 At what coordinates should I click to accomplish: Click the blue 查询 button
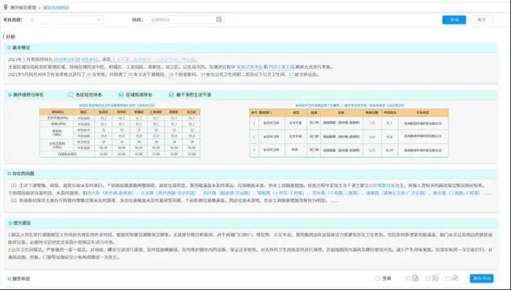click(x=455, y=19)
